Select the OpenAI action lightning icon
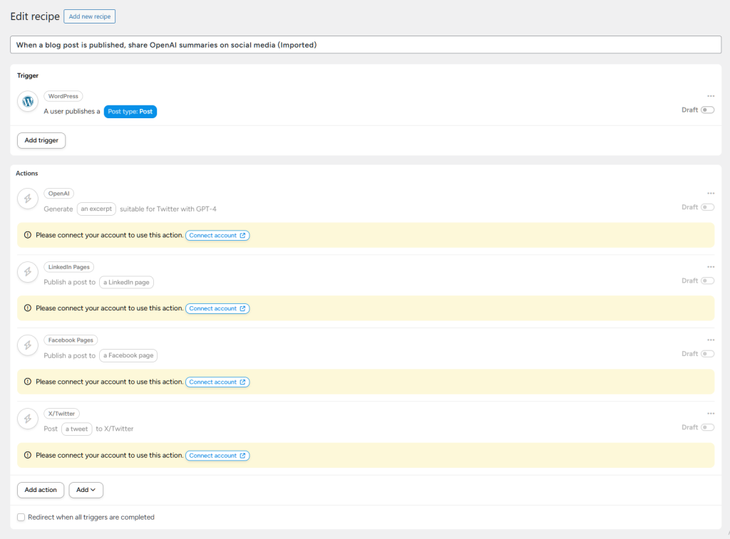730x539 pixels. (27, 199)
